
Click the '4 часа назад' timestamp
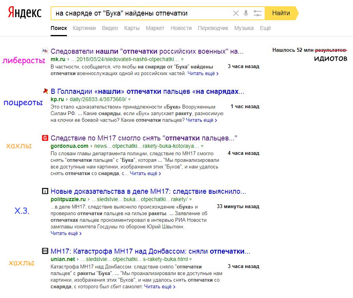tap(243, 153)
